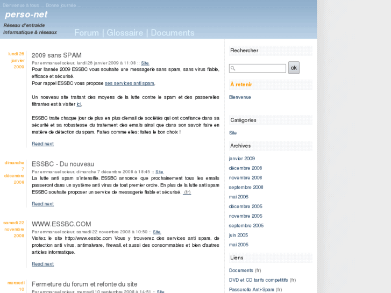
Task: Click the magnifier icon in search box
Action: (x=233, y=68)
